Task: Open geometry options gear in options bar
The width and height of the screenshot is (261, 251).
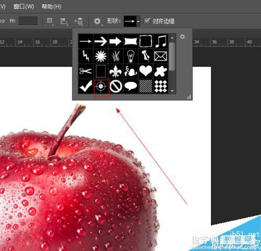Action: [97, 21]
